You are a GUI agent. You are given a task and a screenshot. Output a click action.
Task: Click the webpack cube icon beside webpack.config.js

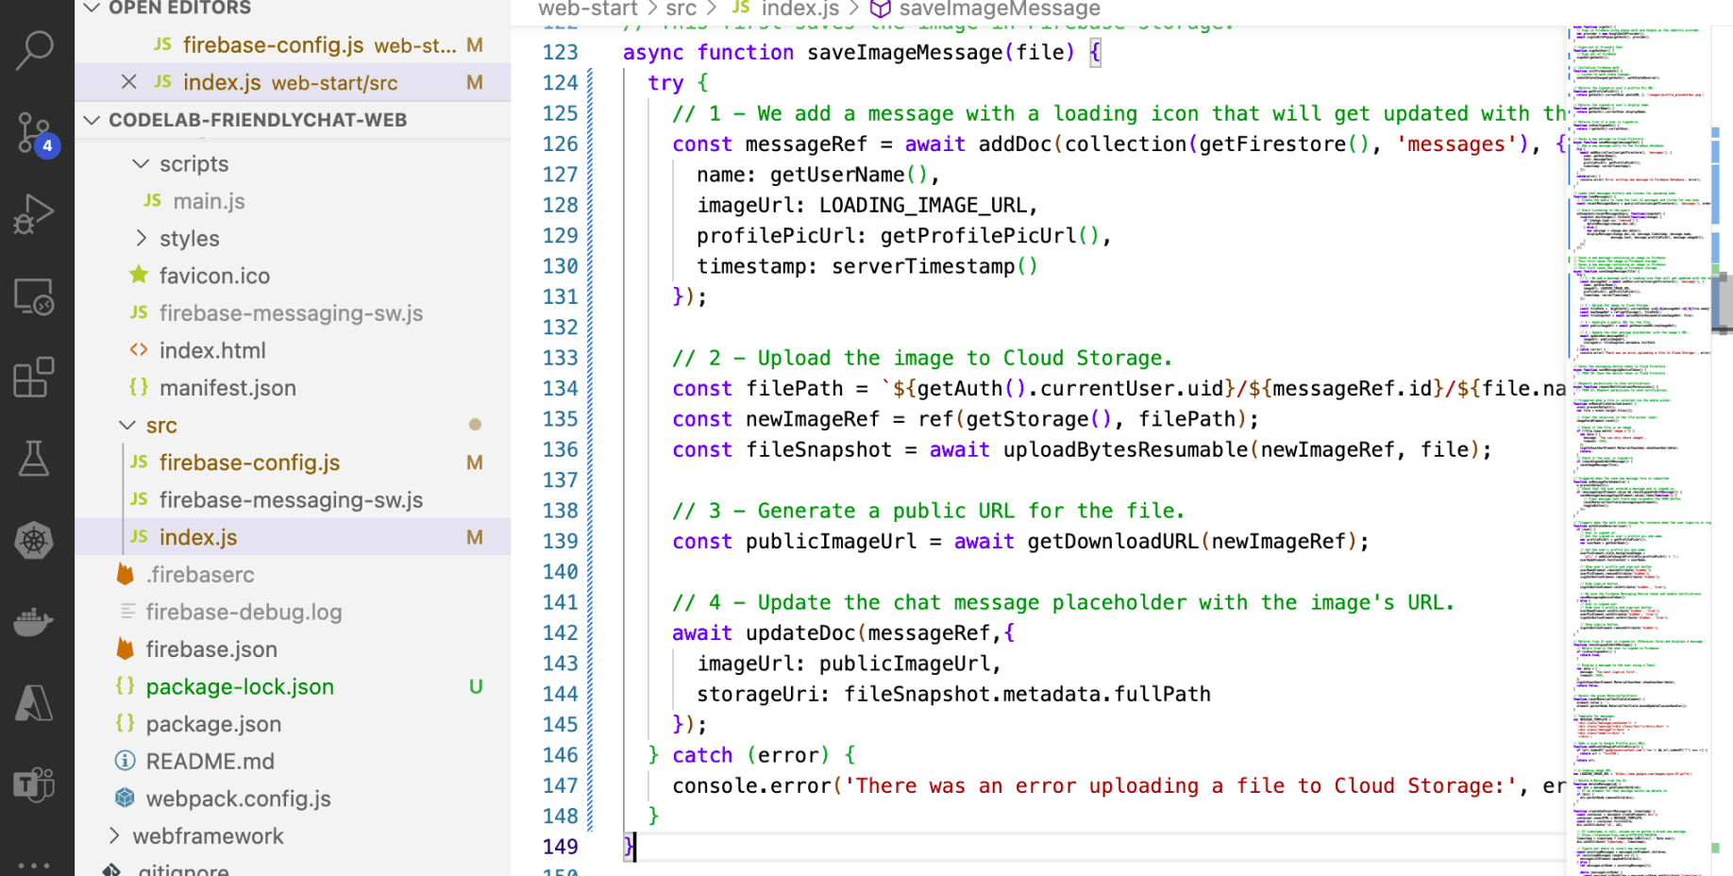pos(125,798)
